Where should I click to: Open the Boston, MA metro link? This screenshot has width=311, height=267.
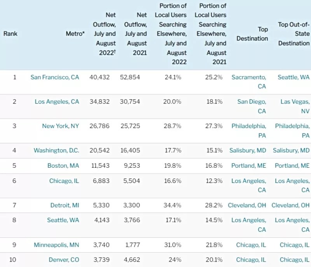(63, 165)
